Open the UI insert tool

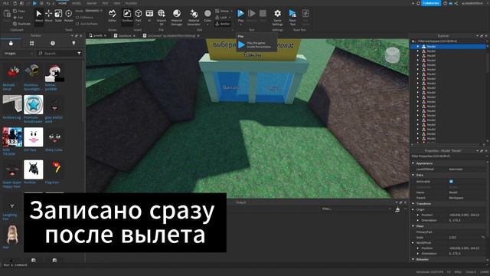click(x=149, y=16)
